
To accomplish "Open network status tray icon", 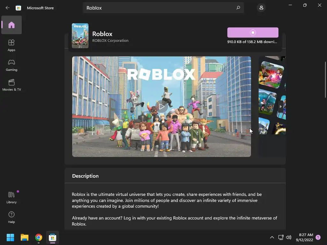I will click(x=281, y=237).
